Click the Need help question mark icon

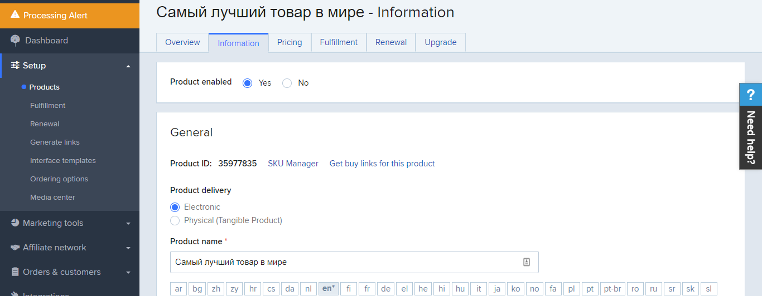[750, 95]
